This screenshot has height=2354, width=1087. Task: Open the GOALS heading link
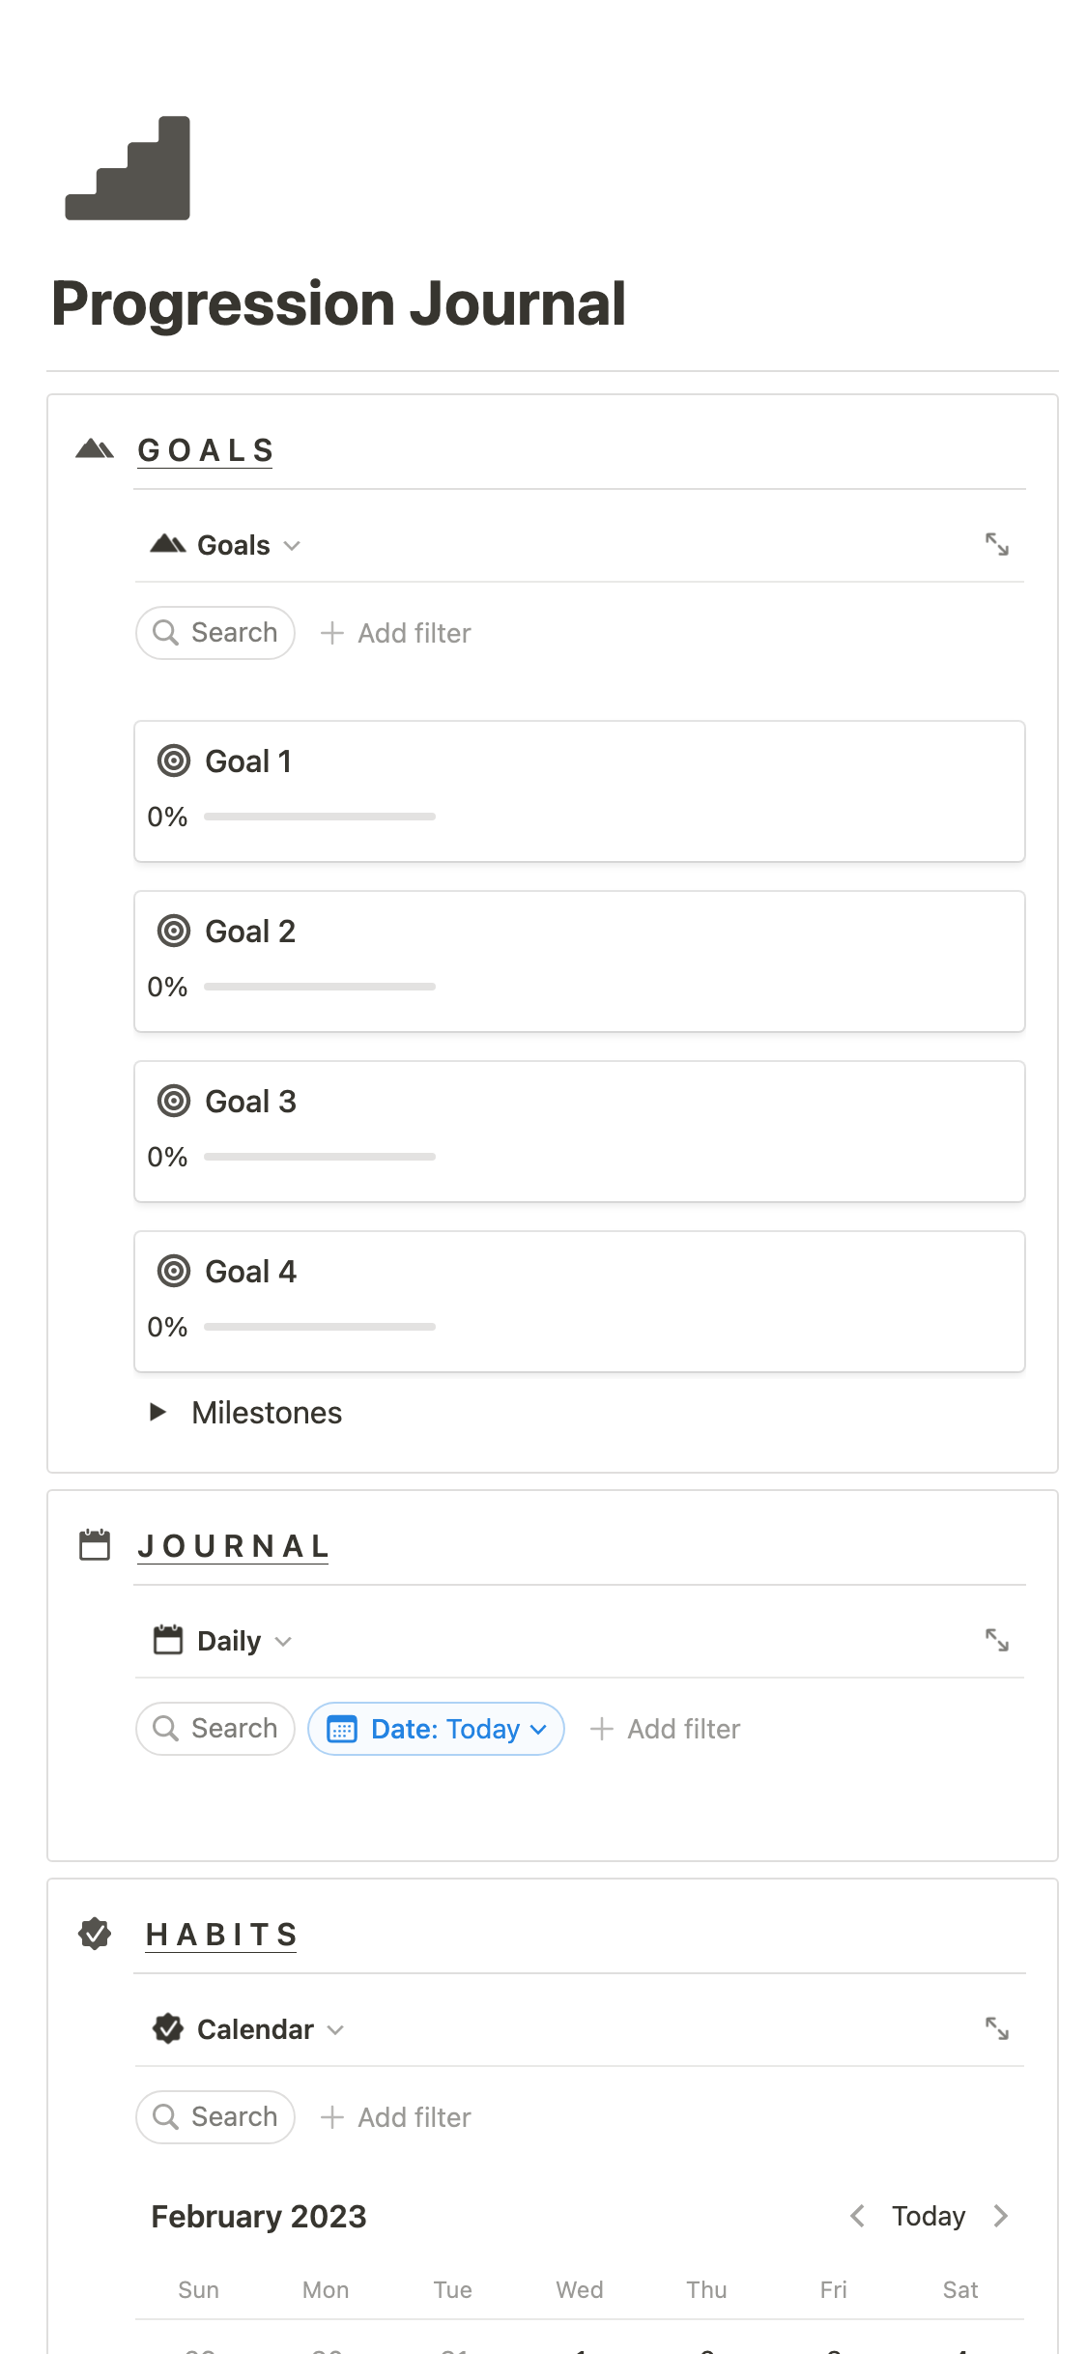tap(206, 450)
